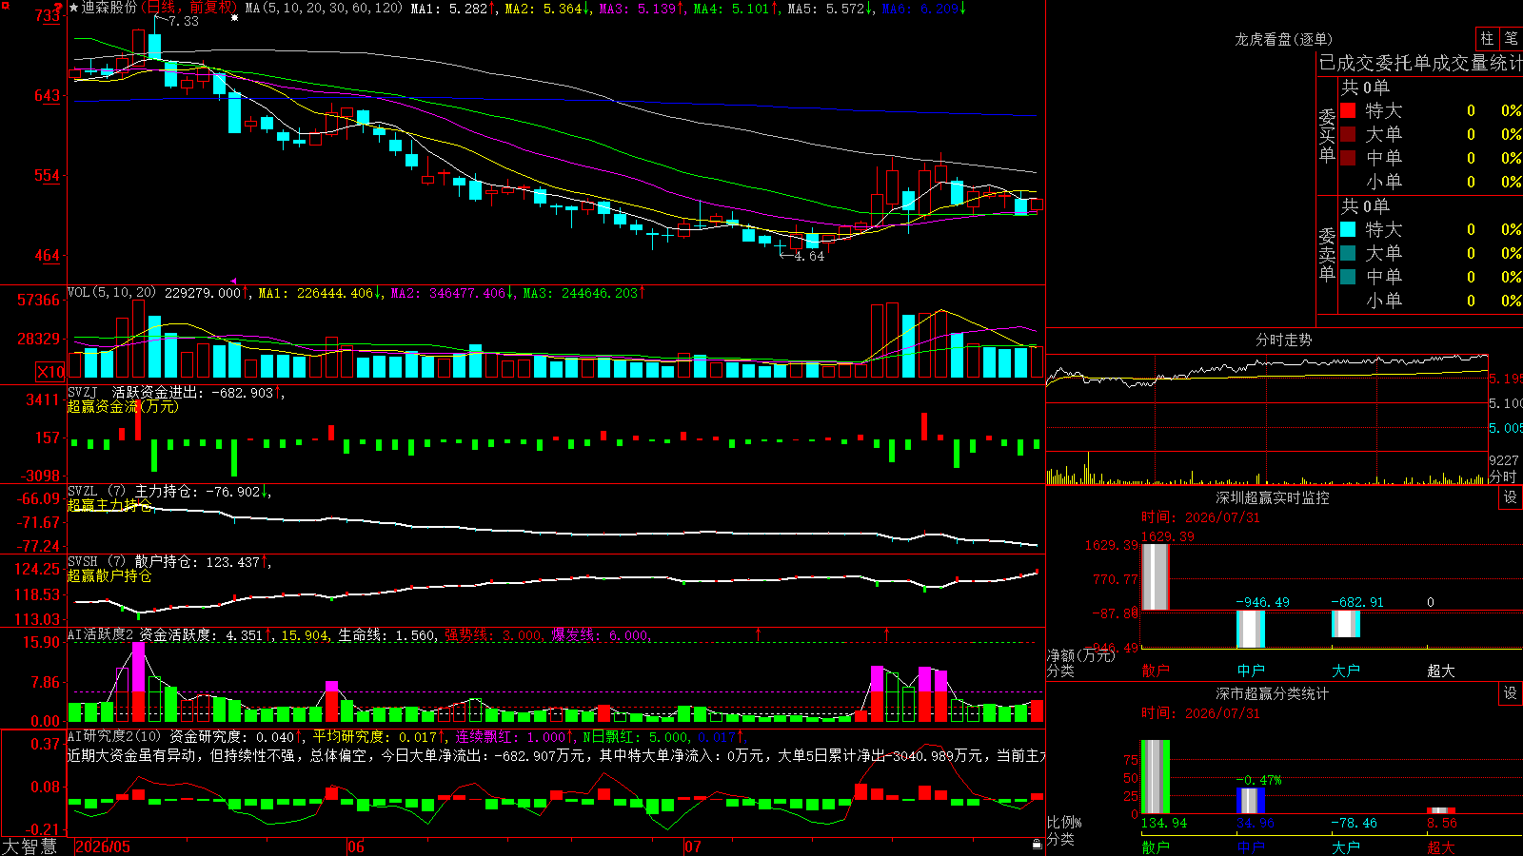Click the AI研究度2(10) indicator label
This screenshot has width=1523, height=856.
pos(115,736)
